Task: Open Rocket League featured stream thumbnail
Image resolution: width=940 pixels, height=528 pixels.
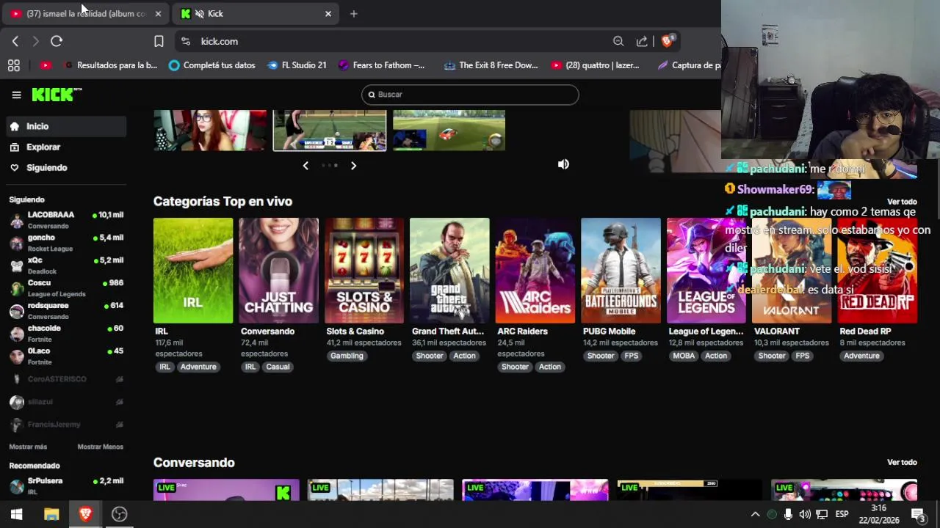Action: [449, 131]
